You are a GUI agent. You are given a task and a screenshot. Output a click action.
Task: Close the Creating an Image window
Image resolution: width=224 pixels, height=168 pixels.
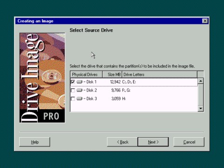click(x=205, y=21)
